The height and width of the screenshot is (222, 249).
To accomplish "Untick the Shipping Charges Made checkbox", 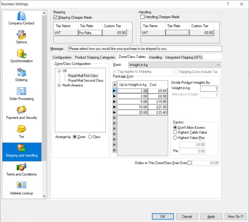I will coord(55,17).
